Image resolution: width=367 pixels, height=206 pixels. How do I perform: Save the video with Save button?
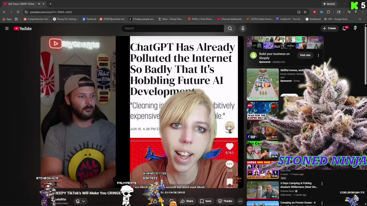point(206,201)
